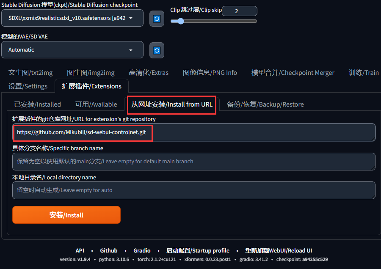The height and width of the screenshot is (269, 381).
Task: Go to the Extras tab
Action: pyautogui.click(x=149, y=73)
